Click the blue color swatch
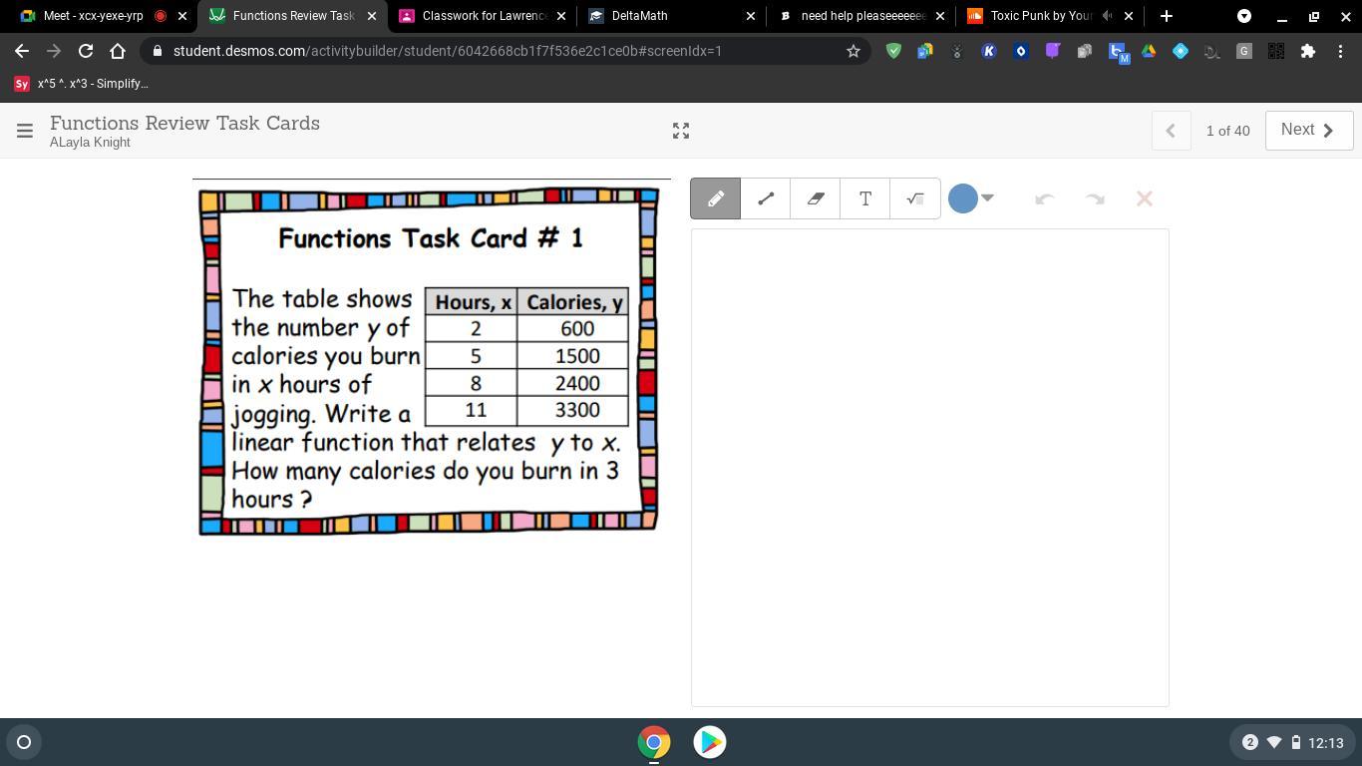The width and height of the screenshot is (1362, 766). point(962,198)
